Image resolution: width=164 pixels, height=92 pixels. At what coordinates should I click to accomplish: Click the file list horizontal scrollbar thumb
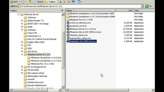click(x=99, y=90)
